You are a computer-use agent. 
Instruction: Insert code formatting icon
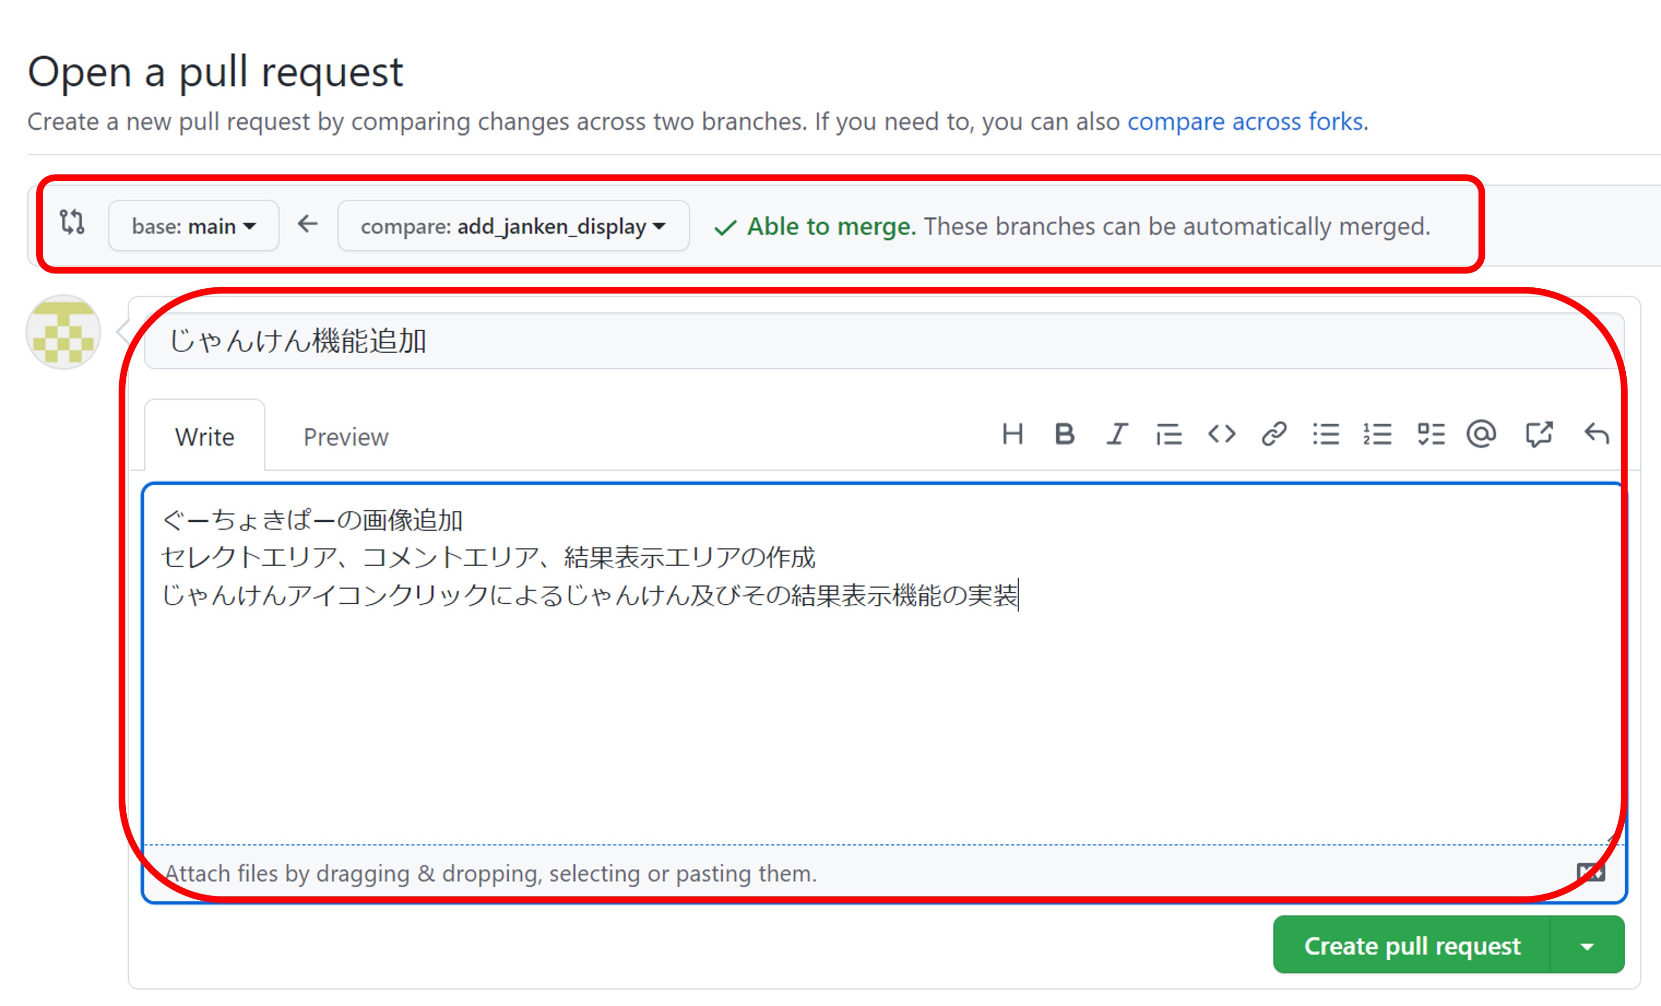point(1222,434)
